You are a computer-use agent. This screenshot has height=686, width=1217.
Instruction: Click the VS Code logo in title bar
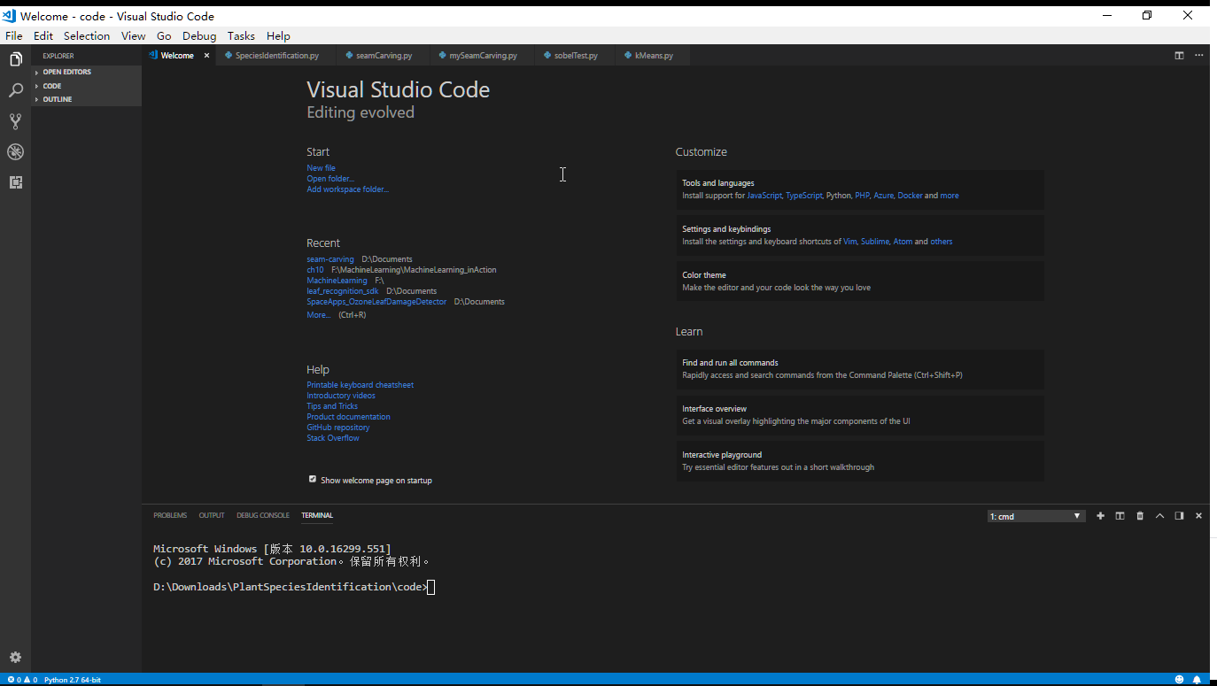click(x=9, y=15)
